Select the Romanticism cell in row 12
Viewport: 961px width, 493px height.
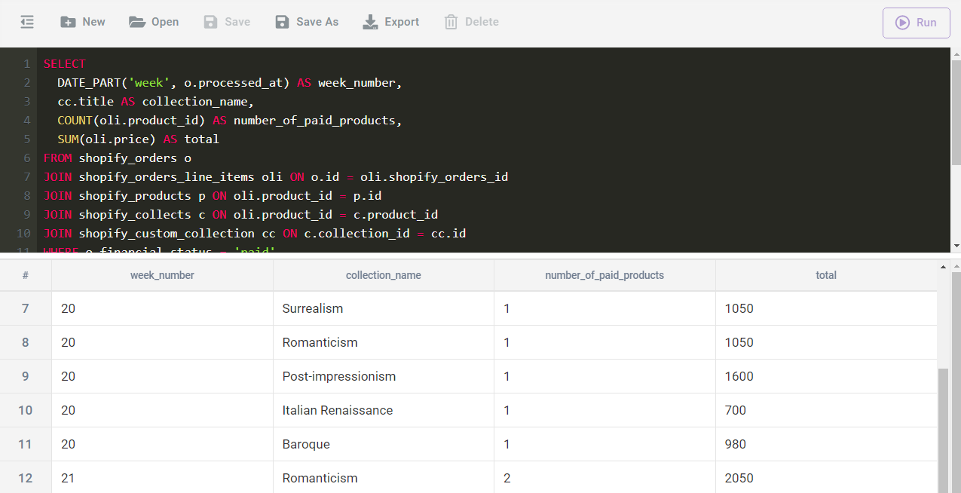tap(384, 478)
